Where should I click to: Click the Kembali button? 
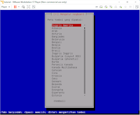[x=59, y=101]
